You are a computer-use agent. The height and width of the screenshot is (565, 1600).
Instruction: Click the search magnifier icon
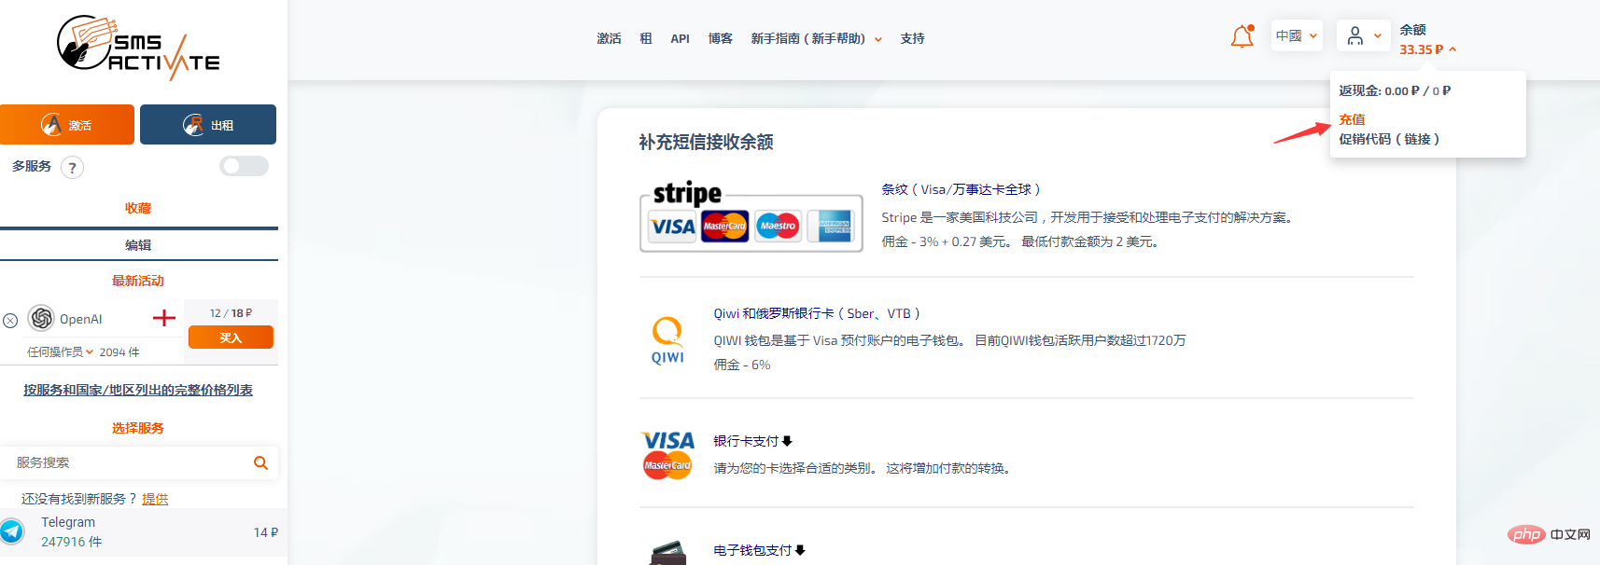point(260,462)
